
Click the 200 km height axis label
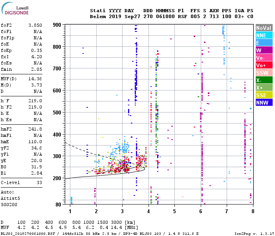click(x=57, y=179)
